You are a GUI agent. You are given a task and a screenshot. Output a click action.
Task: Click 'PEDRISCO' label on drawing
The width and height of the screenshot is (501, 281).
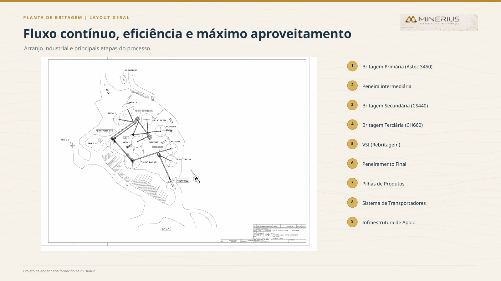(x=171, y=127)
